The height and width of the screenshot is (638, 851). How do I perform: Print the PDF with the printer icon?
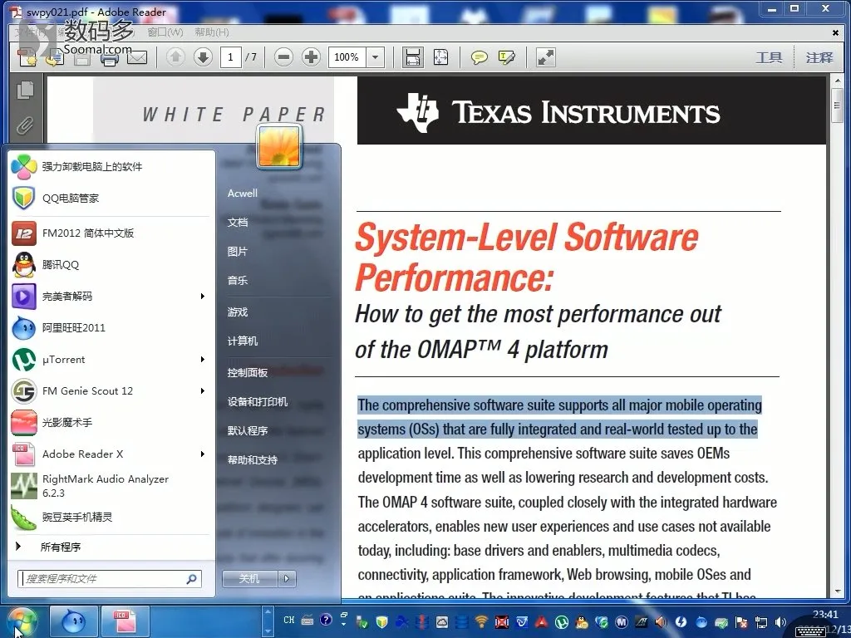[110, 58]
